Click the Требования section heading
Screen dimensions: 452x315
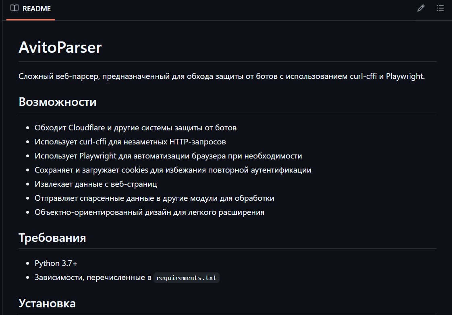(52, 238)
